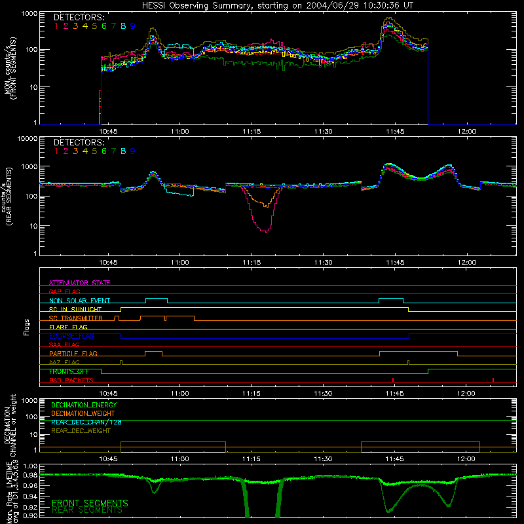Click the 'counts/s (REAR SEGMENTS)' y-axis title
The image size is (524, 524).
coord(7,196)
